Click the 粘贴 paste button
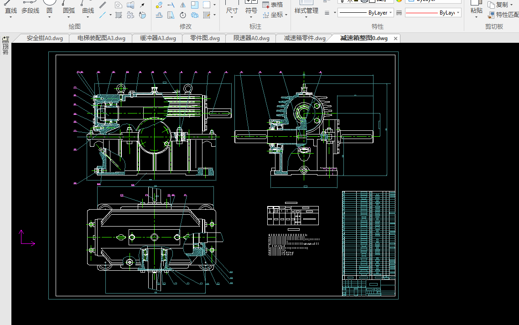The width and height of the screenshot is (519, 325). [x=477, y=10]
